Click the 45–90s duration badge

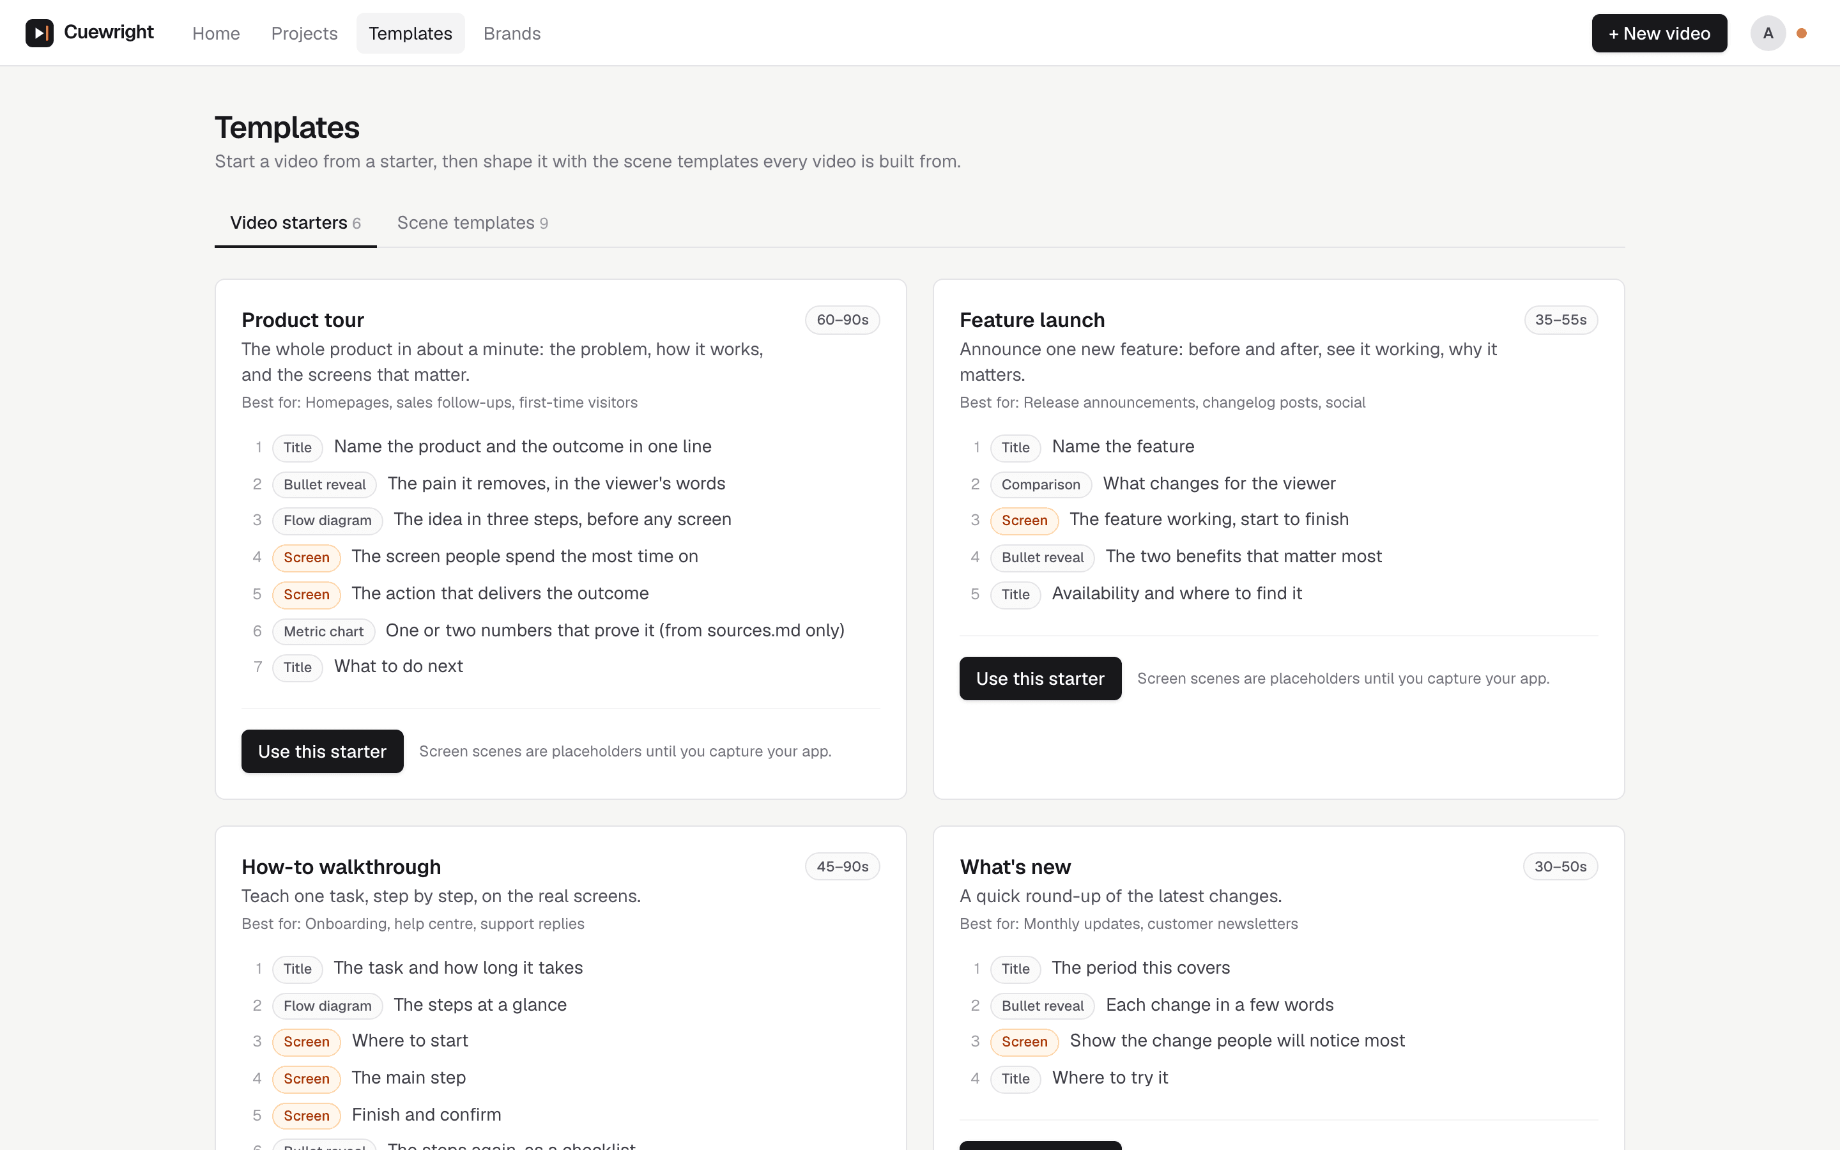pos(843,866)
